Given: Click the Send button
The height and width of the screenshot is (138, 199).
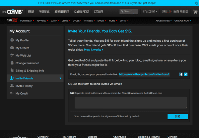Looking at the screenshot, I should click(x=178, y=116).
